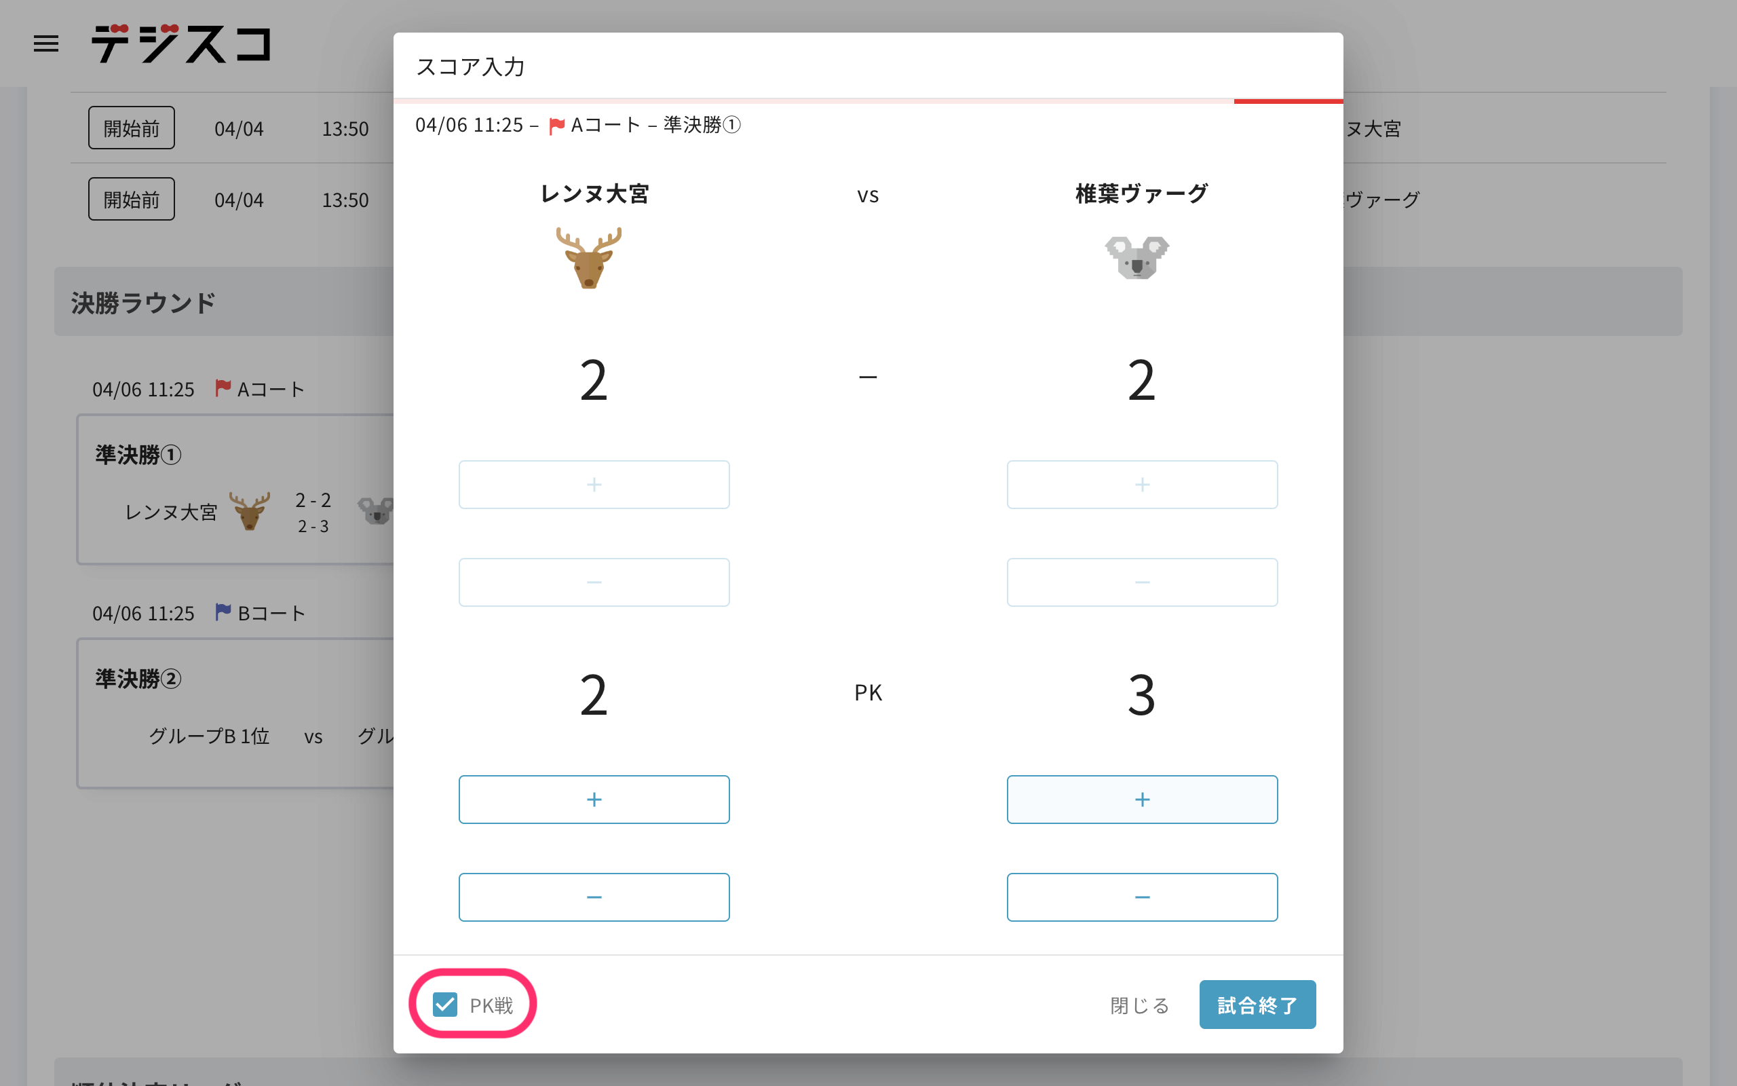This screenshot has width=1737, height=1086.
Task: Click the 椎葉ヴァーグ koala team icon
Action: click(1137, 257)
